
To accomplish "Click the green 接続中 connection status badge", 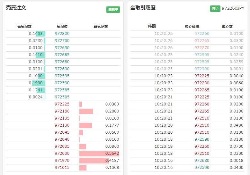I will (113, 10).
